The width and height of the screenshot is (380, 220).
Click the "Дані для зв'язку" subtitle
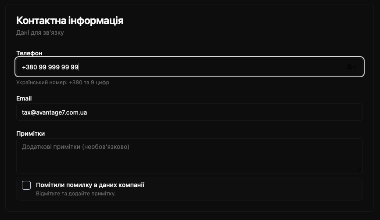pos(40,33)
